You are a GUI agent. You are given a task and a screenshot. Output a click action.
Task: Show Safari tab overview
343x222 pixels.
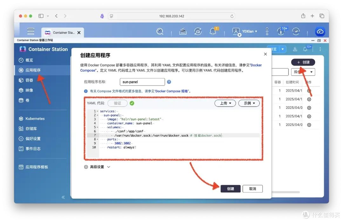coord(322,16)
